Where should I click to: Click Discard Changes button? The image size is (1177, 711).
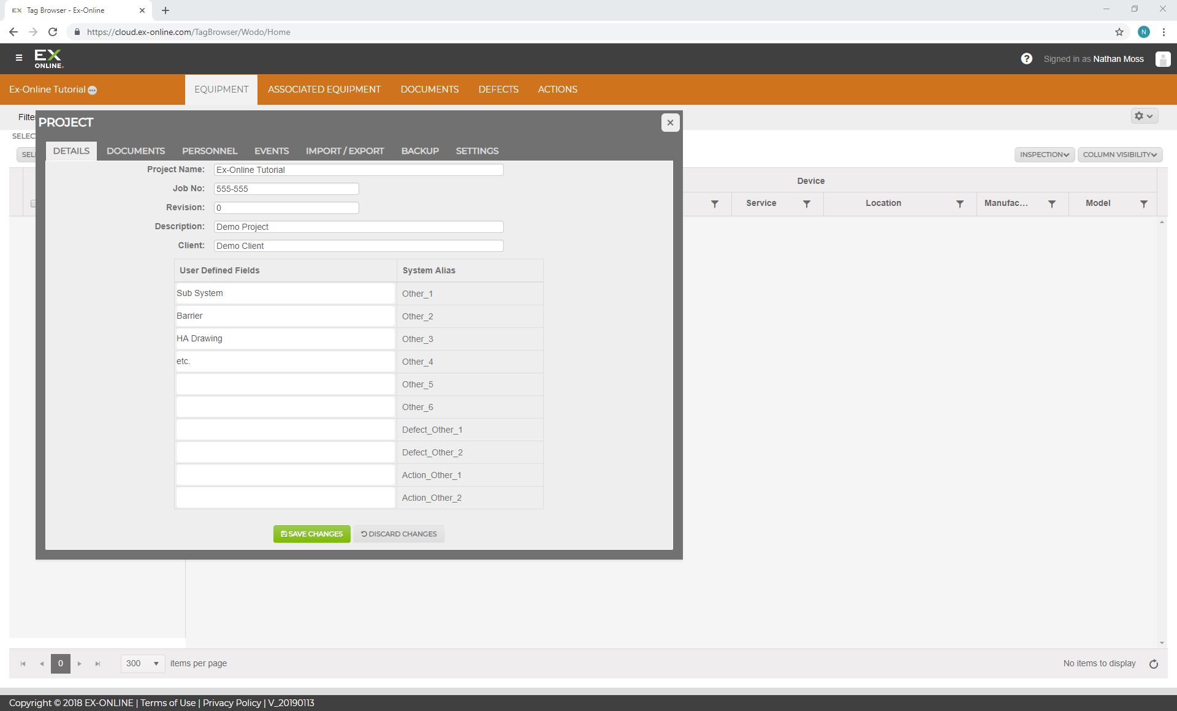pos(398,534)
